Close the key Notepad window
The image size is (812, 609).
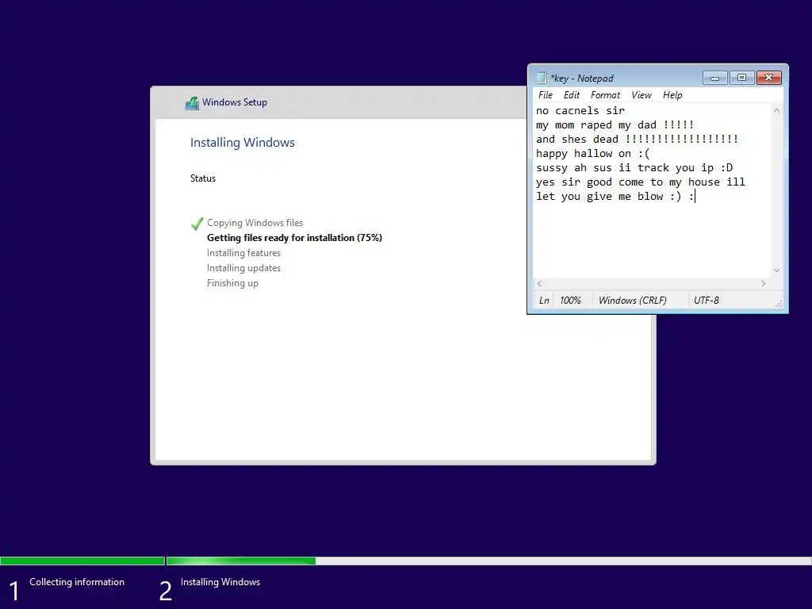(x=769, y=78)
